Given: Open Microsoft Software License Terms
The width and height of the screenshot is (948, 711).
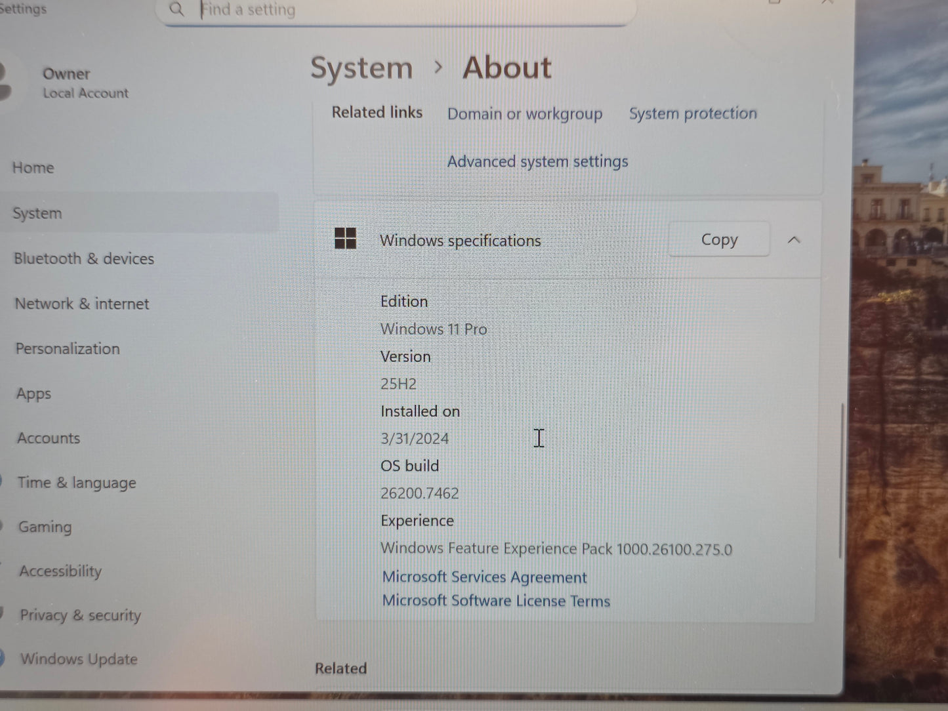Looking at the screenshot, I should pos(495,601).
